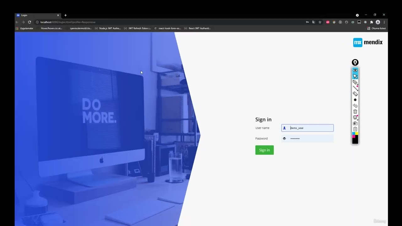Viewport: 402px width, 226px height.
Task: View site information icon in address bar
Action: pyautogui.click(x=37, y=22)
